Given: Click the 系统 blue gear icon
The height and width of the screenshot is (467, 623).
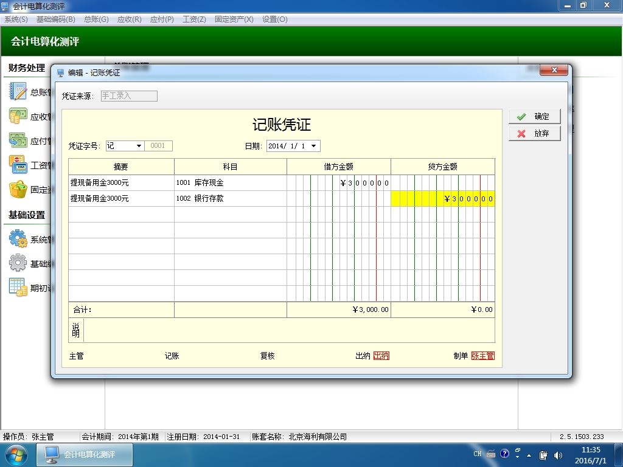Looking at the screenshot, I should 18,239.
